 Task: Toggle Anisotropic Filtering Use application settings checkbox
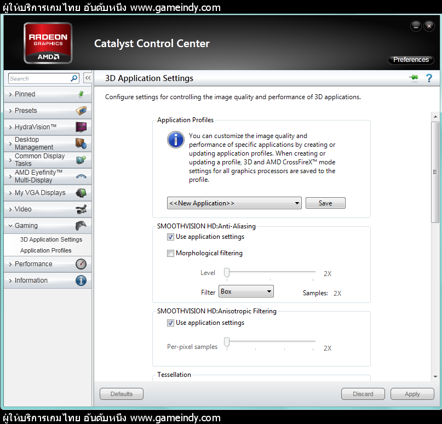pyautogui.click(x=170, y=323)
